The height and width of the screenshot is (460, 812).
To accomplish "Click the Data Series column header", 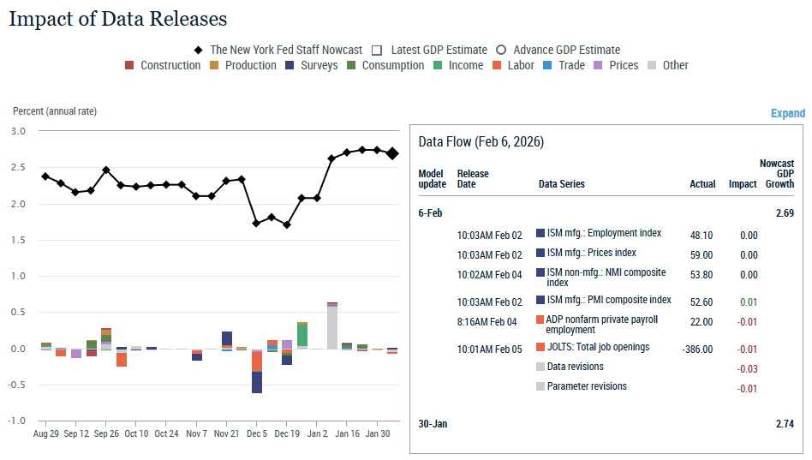I will [x=561, y=184].
